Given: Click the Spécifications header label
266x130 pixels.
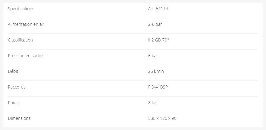Looking at the screenshot, I should (x=21, y=9).
